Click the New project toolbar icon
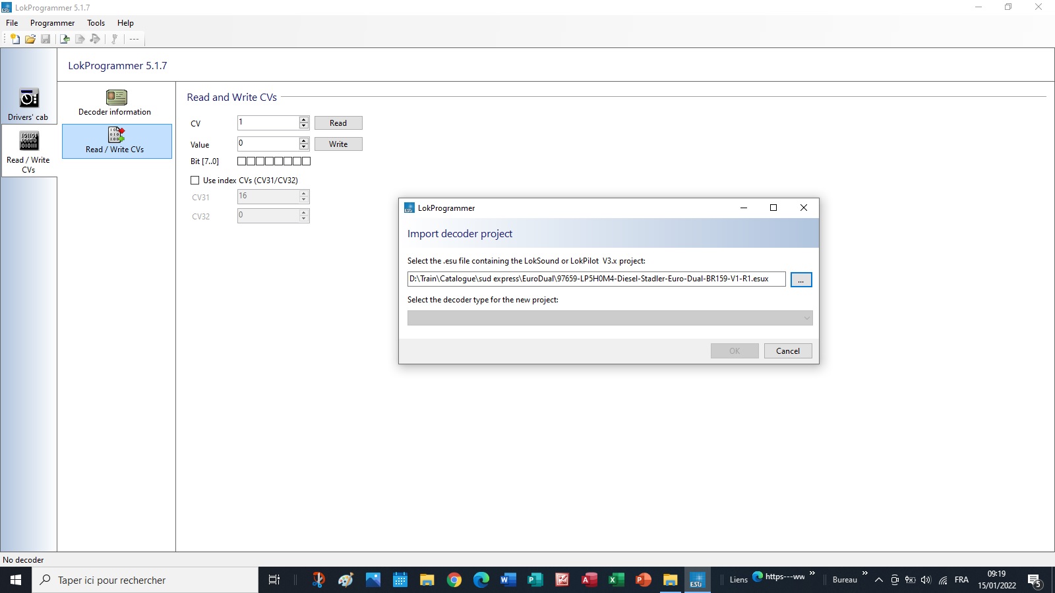This screenshot has width=1055, height=593. 15,39
